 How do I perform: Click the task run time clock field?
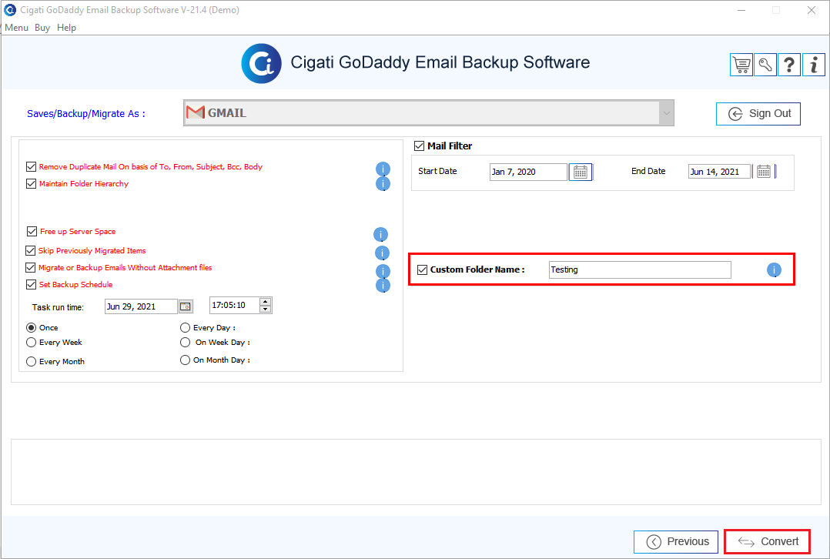[x=235, y=306]
